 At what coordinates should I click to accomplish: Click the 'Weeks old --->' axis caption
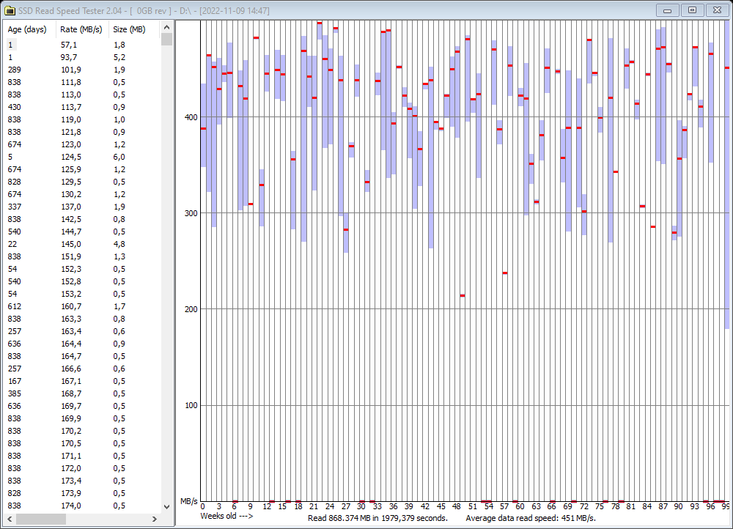click(226, 517)
